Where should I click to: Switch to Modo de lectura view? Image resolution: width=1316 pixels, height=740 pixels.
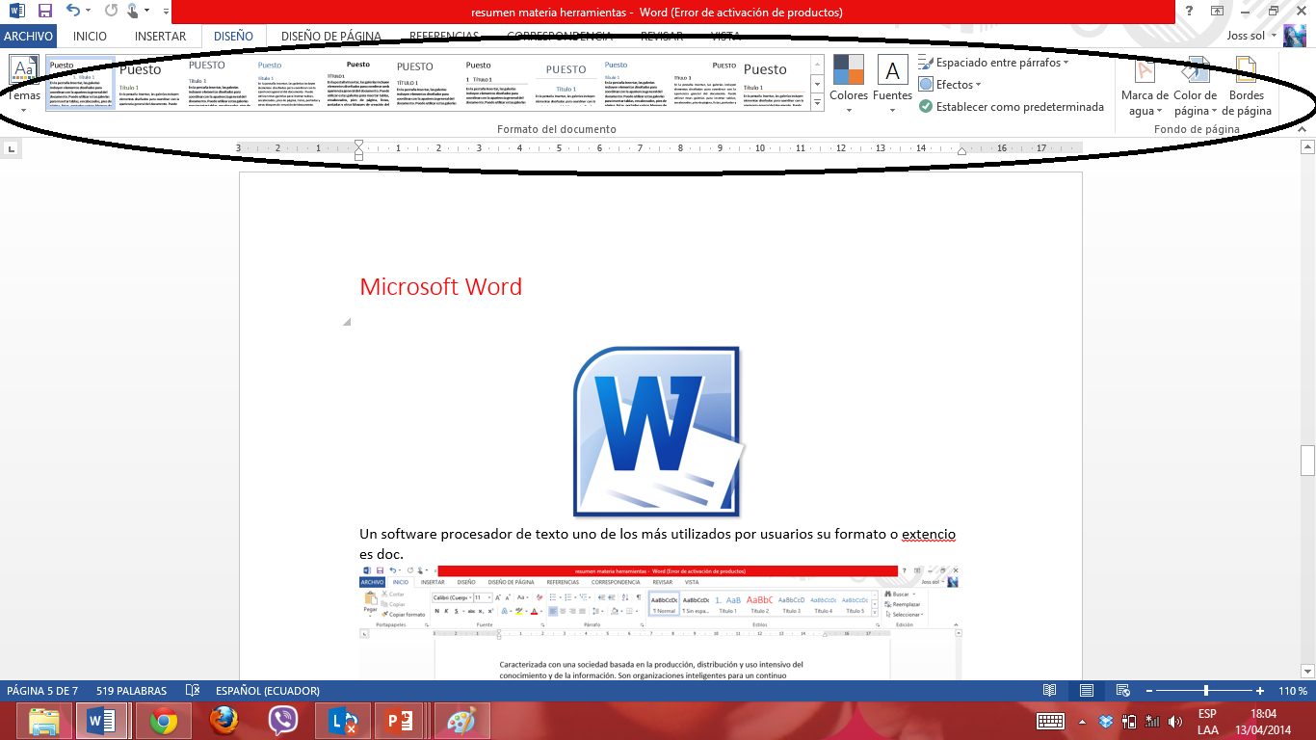[1048, 691]
